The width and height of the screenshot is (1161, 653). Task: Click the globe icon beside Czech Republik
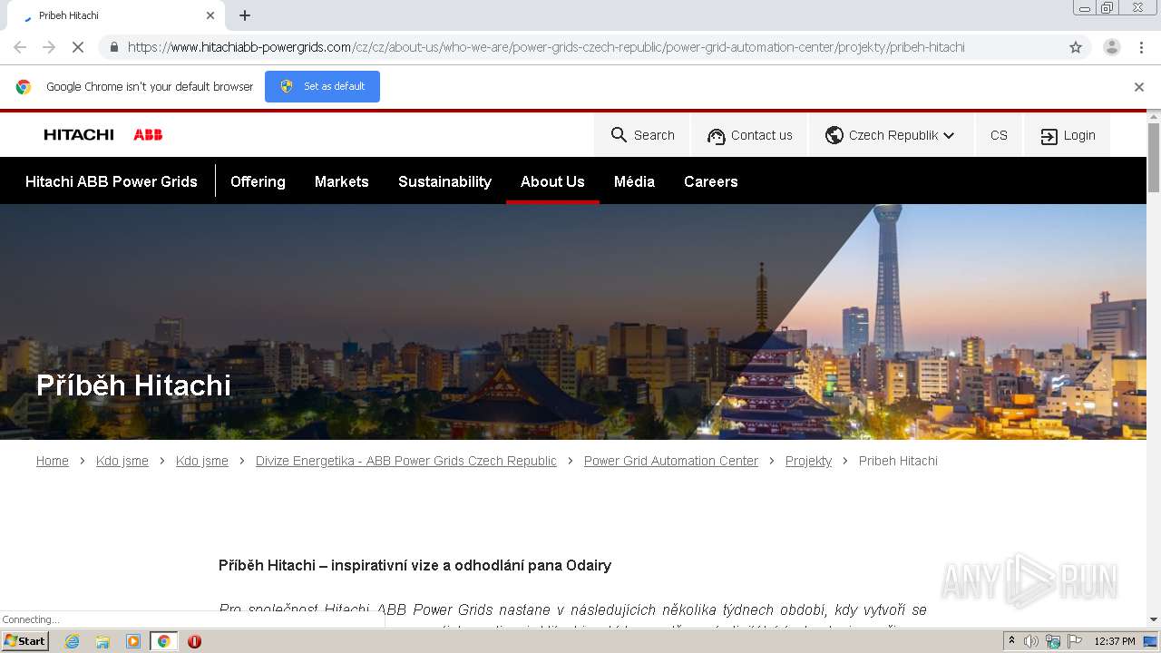coord(834,135)
